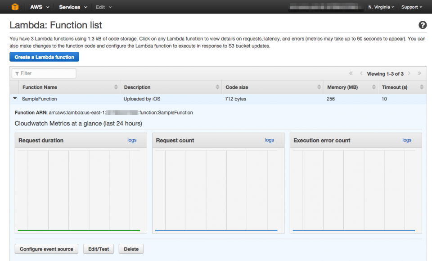Open logs for Request duration
This screenshot has height=261, width=432.
tap(132, 140)
